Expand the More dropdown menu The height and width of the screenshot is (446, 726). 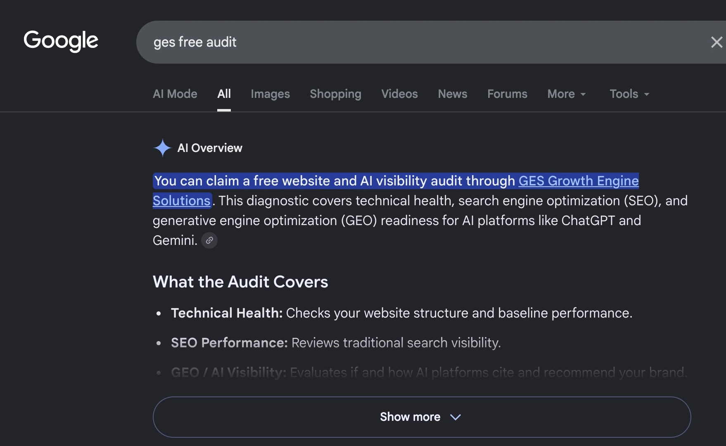[x=567, y=94]
